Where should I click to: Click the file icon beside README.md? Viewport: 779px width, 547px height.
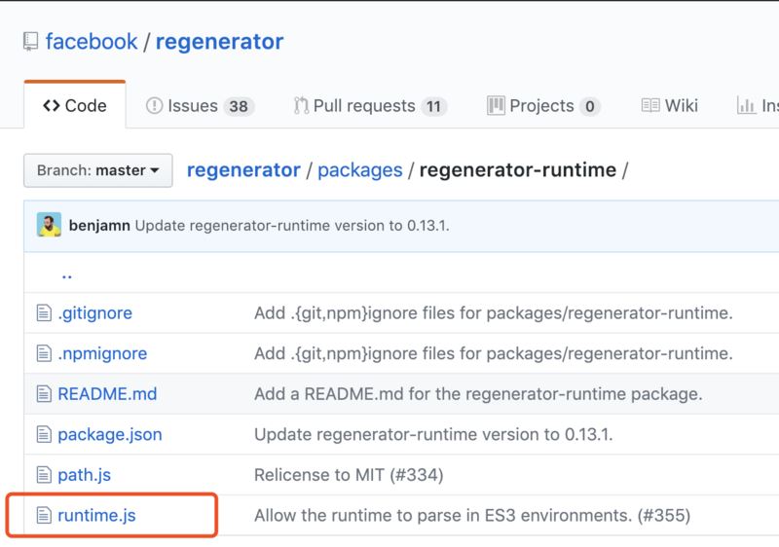42,394
